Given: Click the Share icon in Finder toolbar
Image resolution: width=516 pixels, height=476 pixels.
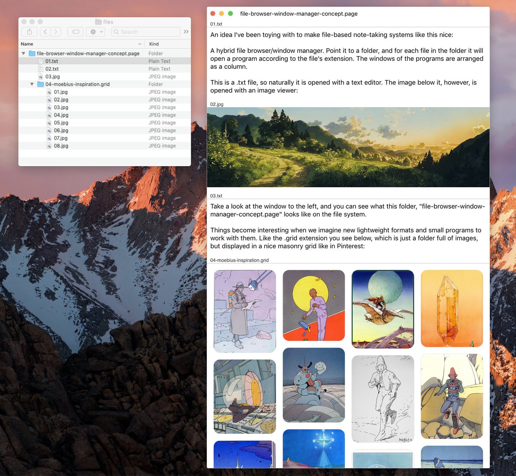Looking at the screenshot, I should (x=29, y=32).
